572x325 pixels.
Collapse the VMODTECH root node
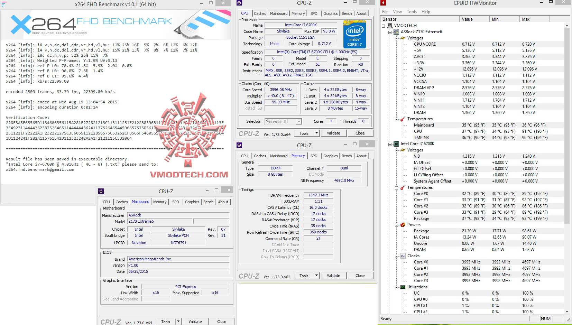click(x=384, y=26)
